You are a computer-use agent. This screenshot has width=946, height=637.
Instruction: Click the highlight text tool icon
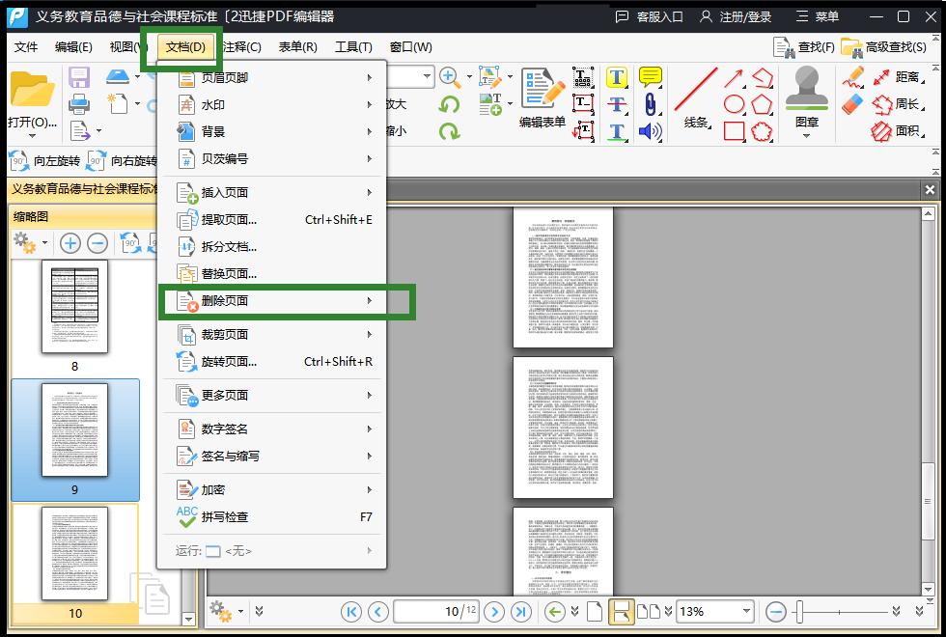[x=617, y=77]
